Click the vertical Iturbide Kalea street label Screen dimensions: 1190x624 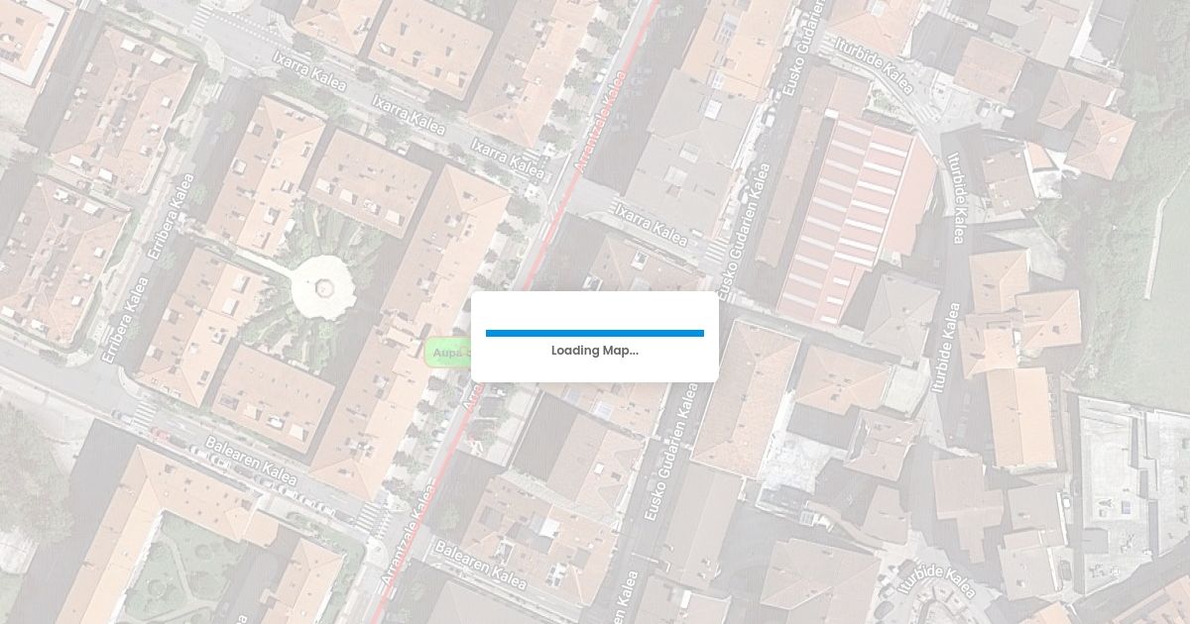point(957,199)
